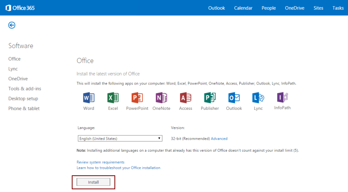This screenshot has width=348, height=192.
Task: Click the Word app icon
Action: pyautogui.click(x=89, y=98)
